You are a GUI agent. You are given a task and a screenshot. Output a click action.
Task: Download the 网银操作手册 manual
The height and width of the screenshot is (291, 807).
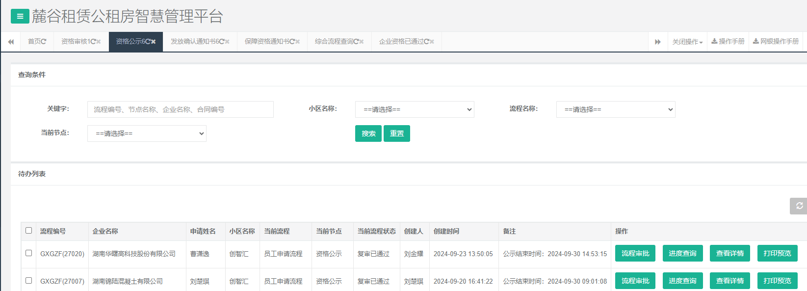(x=776, y=42)
